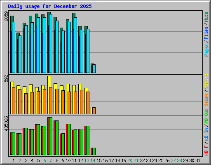The height and width of the screenshot is (165, 211).
Task: Click day 16 on the x-axis
Action: (105, 160)
